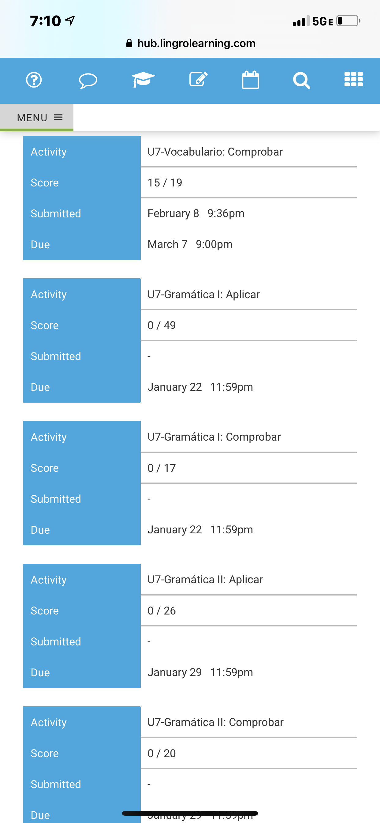Screen dimensions: 380x823
Task: Tap the iOS home indicator bar
Action: click(190, 813)
